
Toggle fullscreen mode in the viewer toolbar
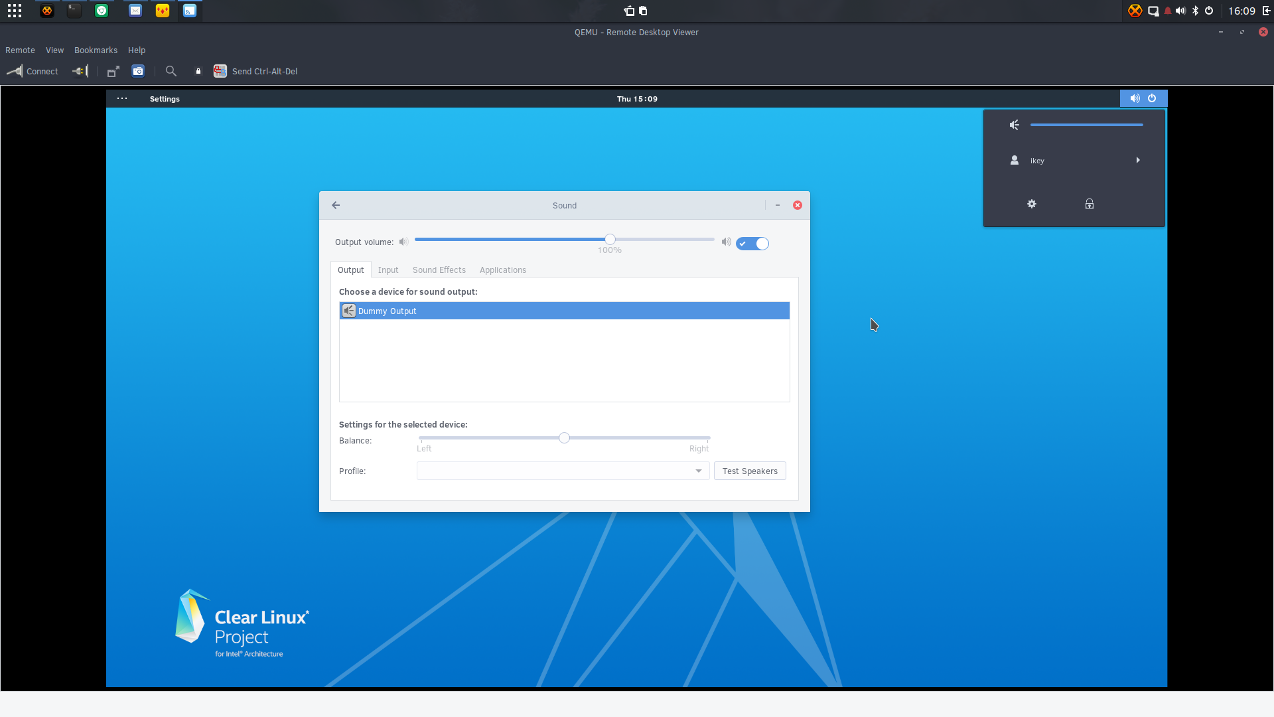click(x=113, y=71)
